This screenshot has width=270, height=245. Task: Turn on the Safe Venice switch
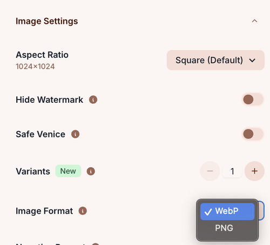click(253, 134)
